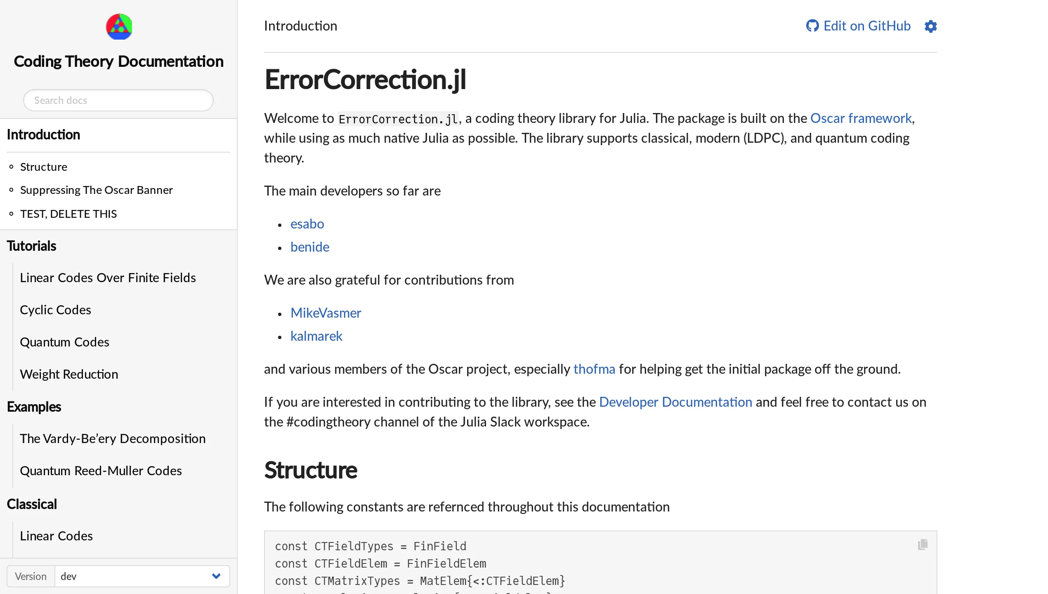Open MikeVasmer contributor link
The height and width of the screenshot is (594, 1048).
click(x=326, y=312)
